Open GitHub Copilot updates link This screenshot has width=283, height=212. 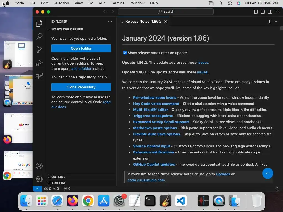[x=154, y=165]
